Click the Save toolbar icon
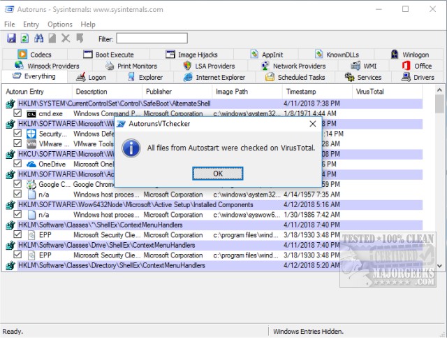The height and width of the screenshot is (338, 447). [x=11, y=38]
